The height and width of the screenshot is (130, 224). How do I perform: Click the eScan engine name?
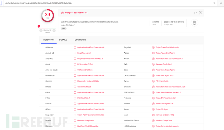[x=48, y=92]
